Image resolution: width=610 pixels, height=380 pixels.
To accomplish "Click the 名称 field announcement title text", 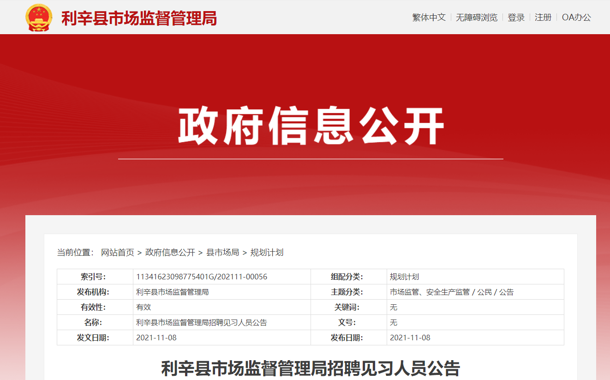I will [202, 323].
